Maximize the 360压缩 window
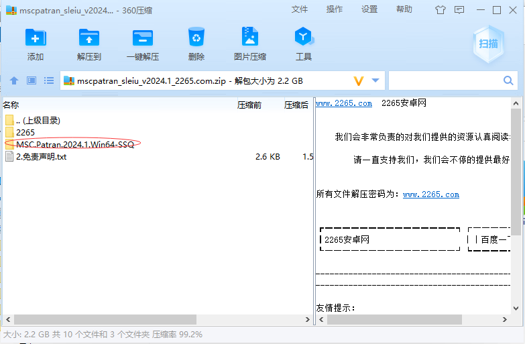The image size is (525, 344). click(497, 10)
